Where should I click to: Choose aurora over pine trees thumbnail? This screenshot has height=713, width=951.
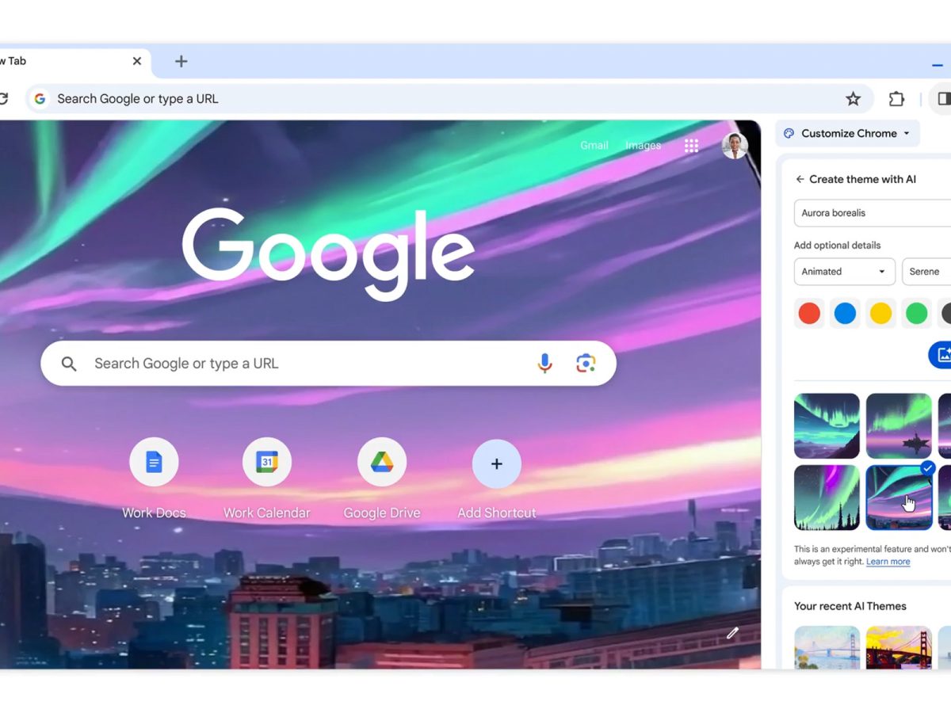pyautogui.click(x=827, y=498)
